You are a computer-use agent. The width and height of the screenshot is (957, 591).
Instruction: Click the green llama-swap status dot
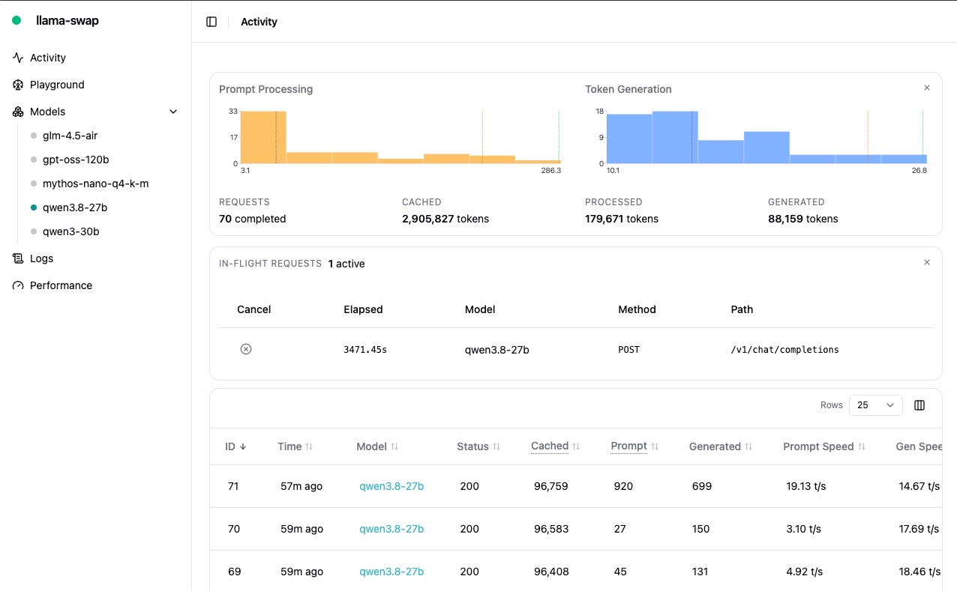(16, 21)
